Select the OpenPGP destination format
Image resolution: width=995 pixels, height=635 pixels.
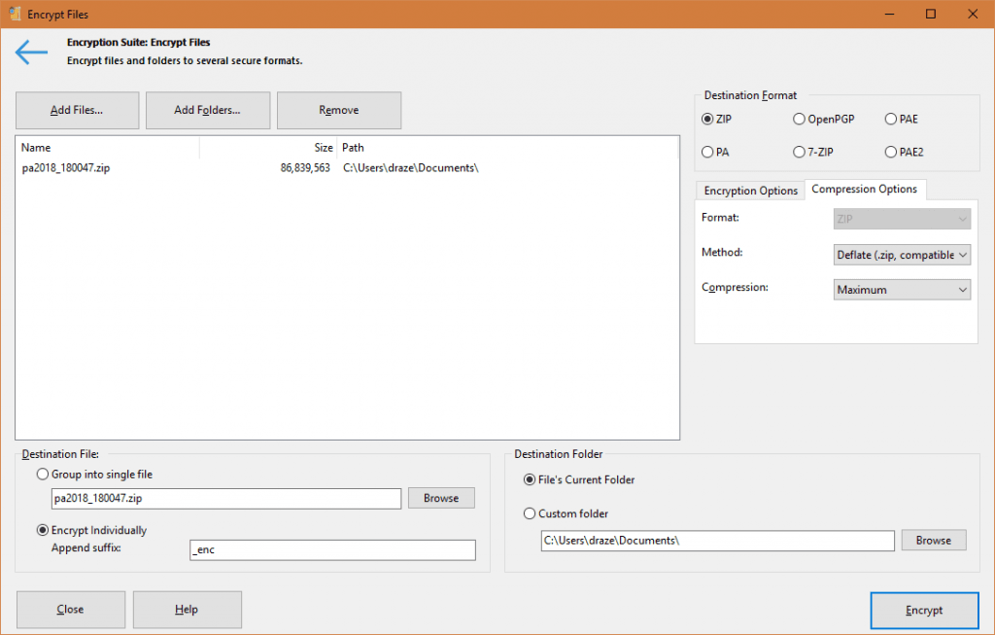(x=798, y=119)
